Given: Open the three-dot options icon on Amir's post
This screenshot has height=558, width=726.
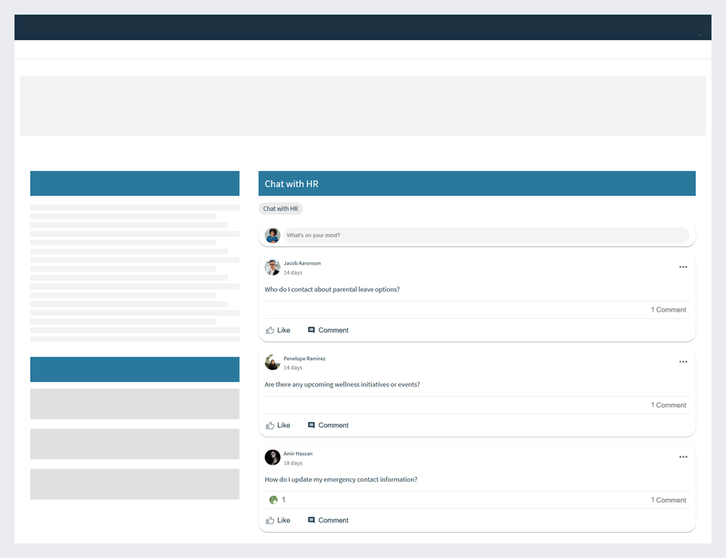Looking at the screenshot, I should pos(682,456).
